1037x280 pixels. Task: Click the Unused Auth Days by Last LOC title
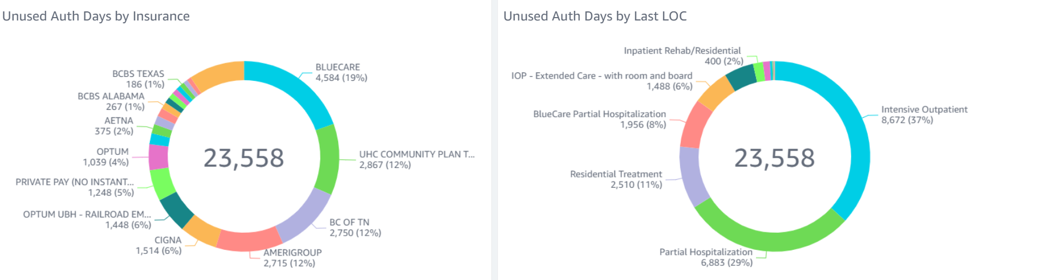click(595, 16)
